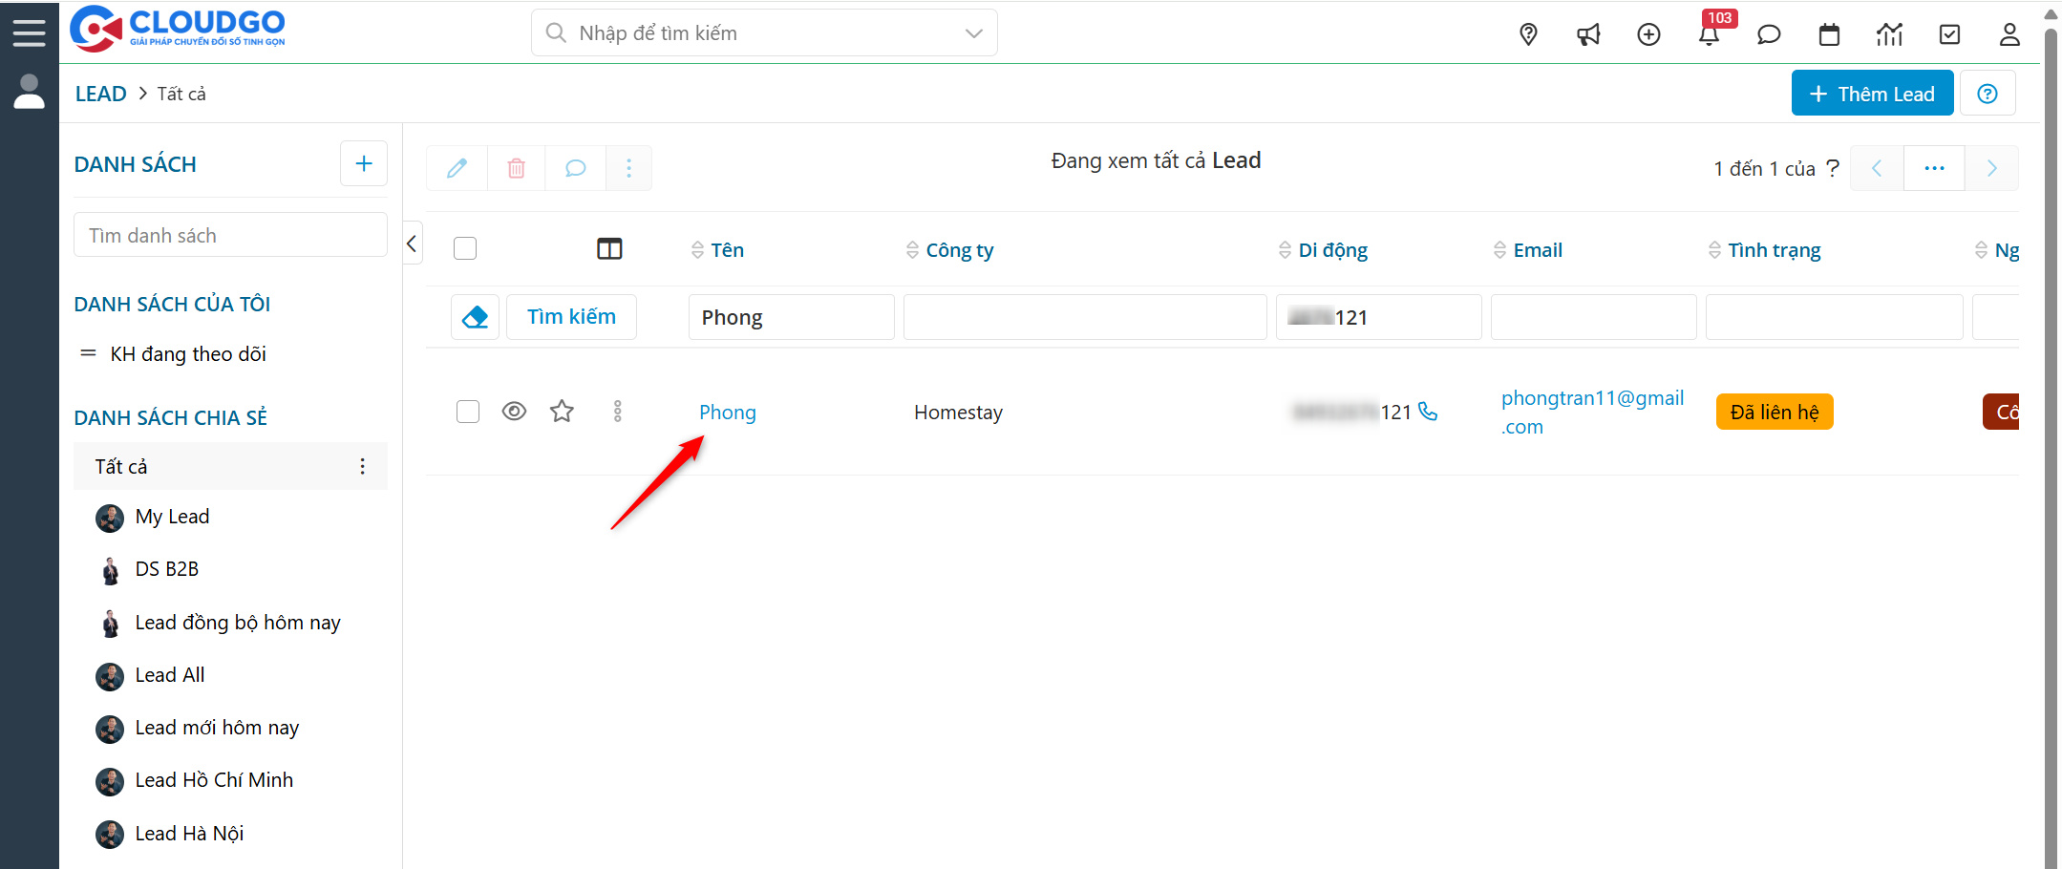Open the reports chart icon in header
Screen dimensions: 2062x869
coord(1889,34)
